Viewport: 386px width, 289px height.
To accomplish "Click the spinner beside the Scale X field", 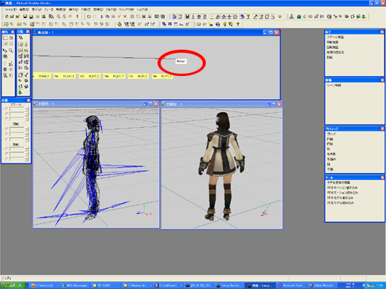I will [x=26, y=109].
